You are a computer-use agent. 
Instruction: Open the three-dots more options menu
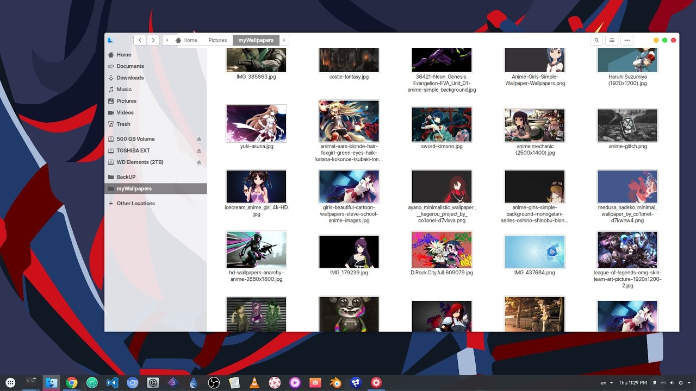627,40
